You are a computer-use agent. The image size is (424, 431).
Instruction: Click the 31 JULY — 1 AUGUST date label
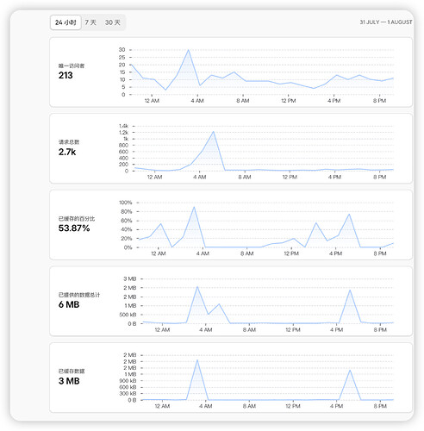(x=386, y=22)
